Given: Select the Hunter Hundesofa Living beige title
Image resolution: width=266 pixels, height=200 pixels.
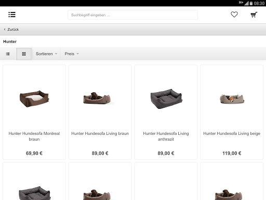Looking at the screenshot, I should [x=232, y=133].
